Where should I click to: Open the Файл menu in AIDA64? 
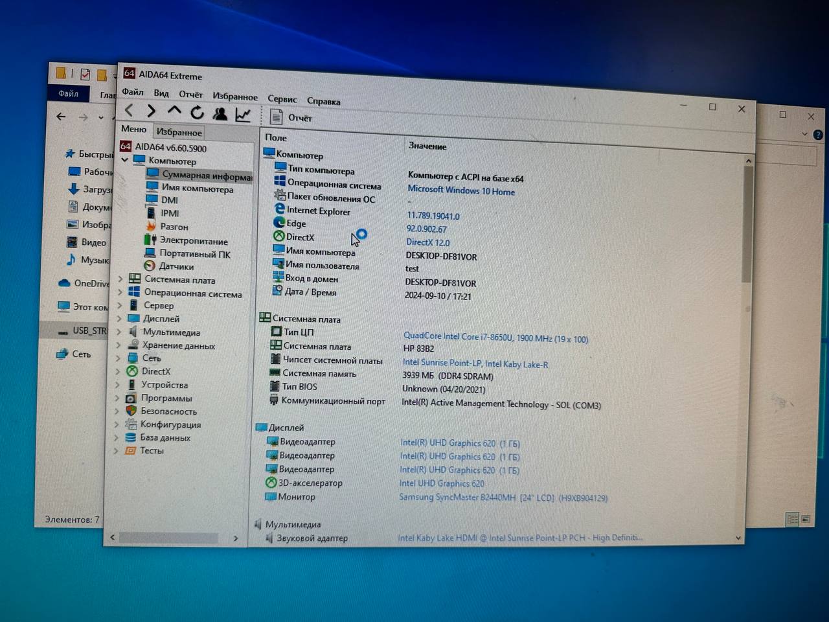(x=133, y=92)
